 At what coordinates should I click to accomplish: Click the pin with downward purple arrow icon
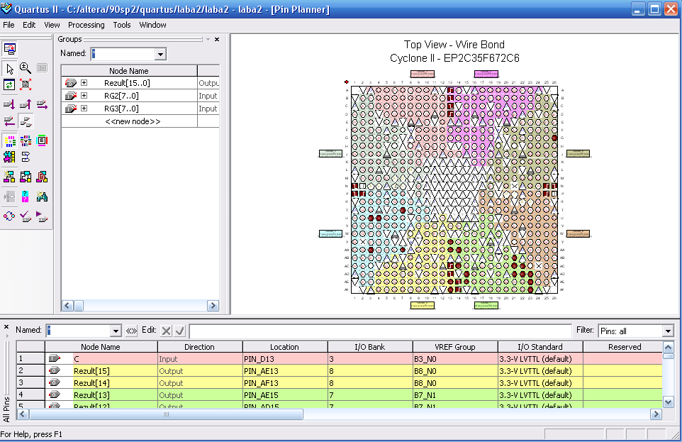pyautogui.click(x=9, y=104)
